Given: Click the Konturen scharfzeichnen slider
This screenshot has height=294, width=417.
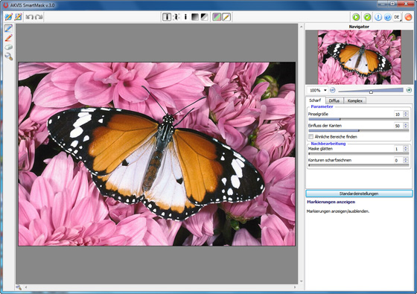Looking at the screenshot, I should (x=358, y=165).
